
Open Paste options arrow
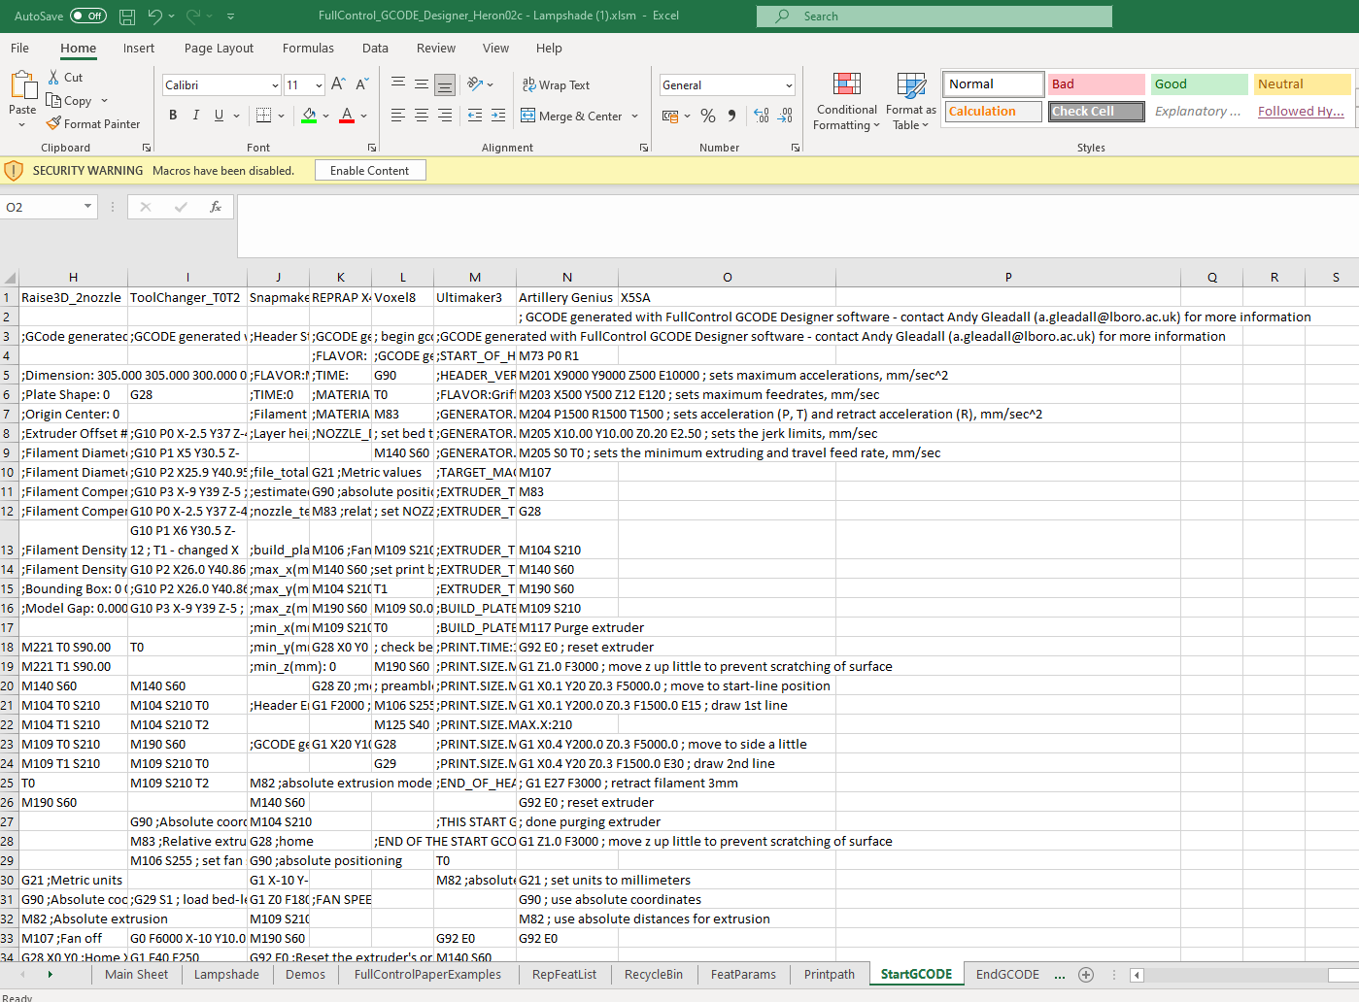click(x=22, y=124)
